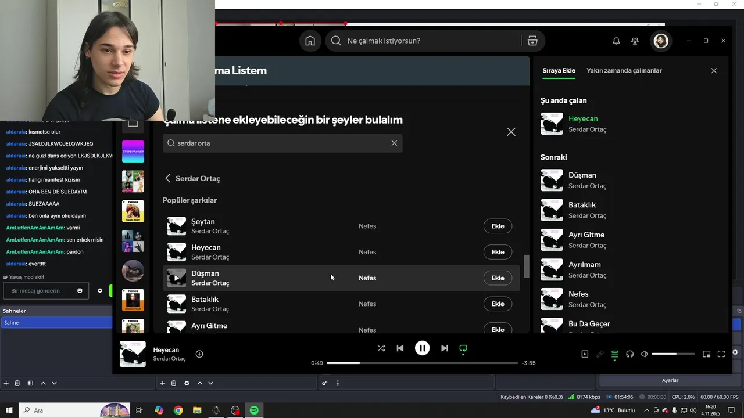This screenshot has width=744, height=418.
Task: Click Ekle for the Bataklık track
Action: (498, 304)
